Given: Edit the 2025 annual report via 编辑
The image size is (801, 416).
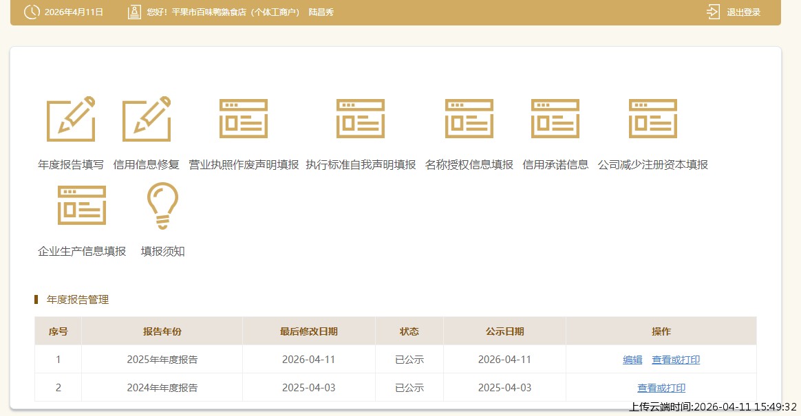Looking at the screenshot, I should tap(632, 360).
